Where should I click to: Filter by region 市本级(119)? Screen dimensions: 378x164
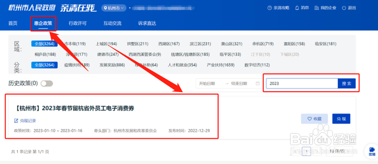coord(75,44)
